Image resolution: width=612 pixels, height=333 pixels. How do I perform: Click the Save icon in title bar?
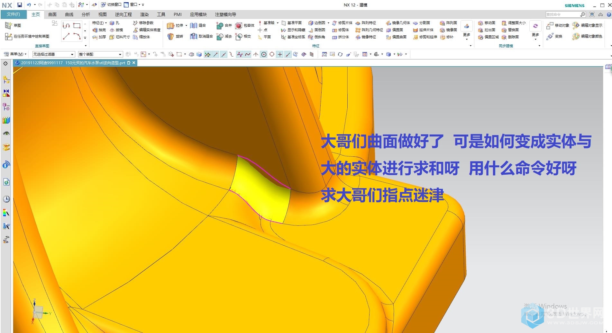[x=20, y=5]
